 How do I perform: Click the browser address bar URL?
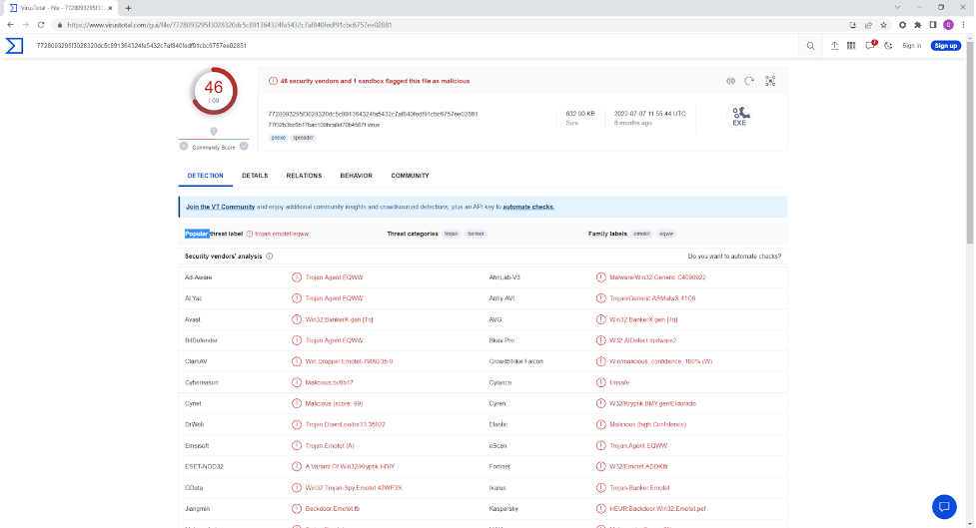229,25
